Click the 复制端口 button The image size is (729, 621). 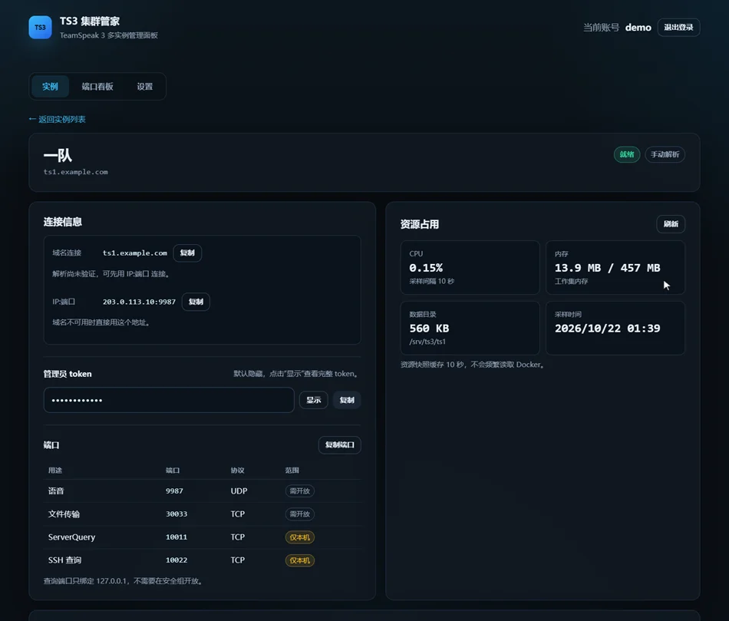340,444
